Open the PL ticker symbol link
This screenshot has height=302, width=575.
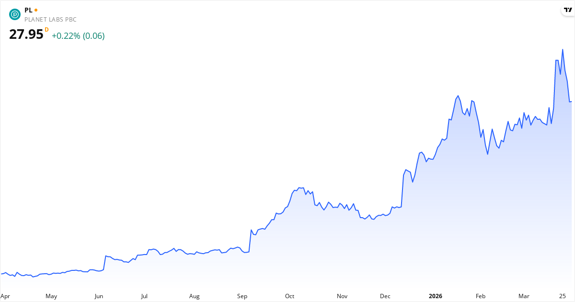tap(28, 10)
